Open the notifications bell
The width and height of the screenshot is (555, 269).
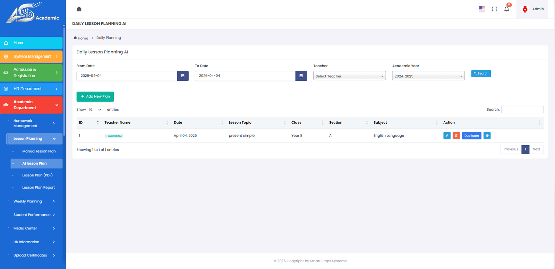click(x=506, y=9)
